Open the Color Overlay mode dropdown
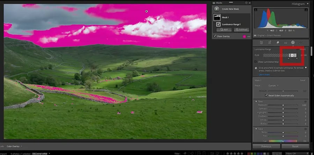 click(14, 146)
